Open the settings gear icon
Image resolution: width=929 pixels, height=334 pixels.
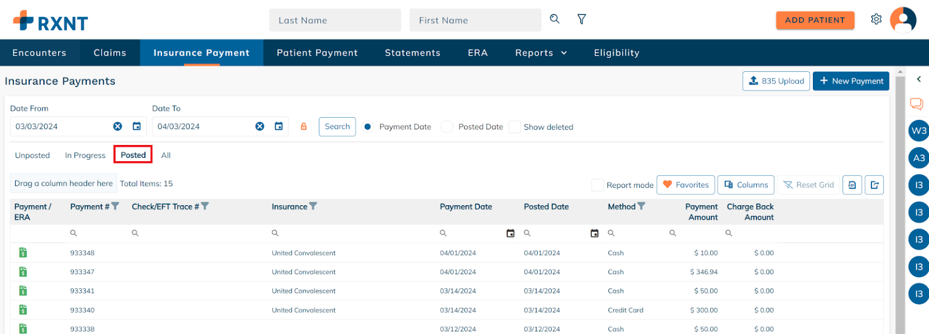[876, 19]
